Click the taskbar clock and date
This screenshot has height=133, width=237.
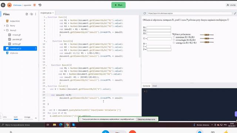tap(232, 125)
